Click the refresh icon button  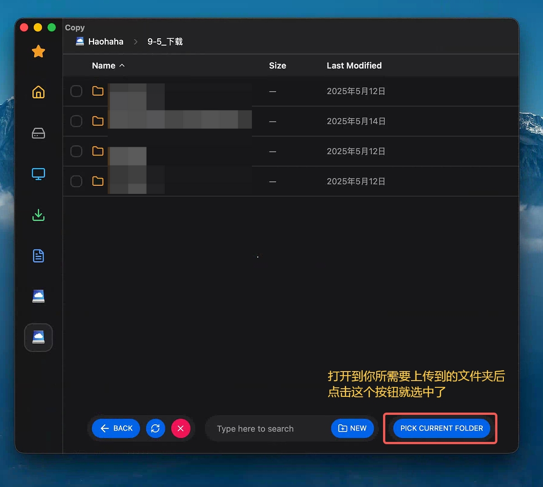155,428
